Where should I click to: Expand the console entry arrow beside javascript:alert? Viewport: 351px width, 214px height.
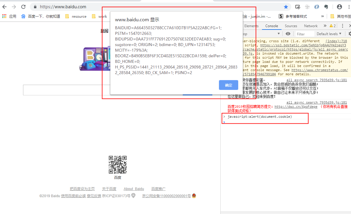pos(224,117)
